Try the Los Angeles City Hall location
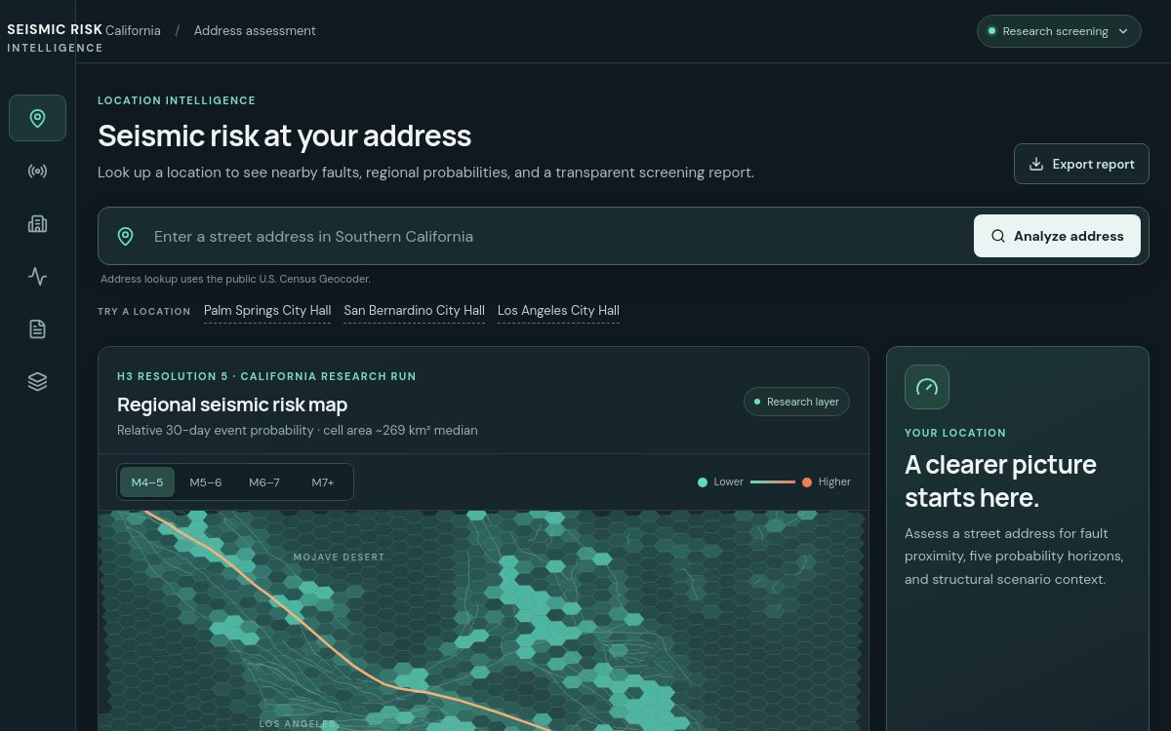 pos(558,311)
